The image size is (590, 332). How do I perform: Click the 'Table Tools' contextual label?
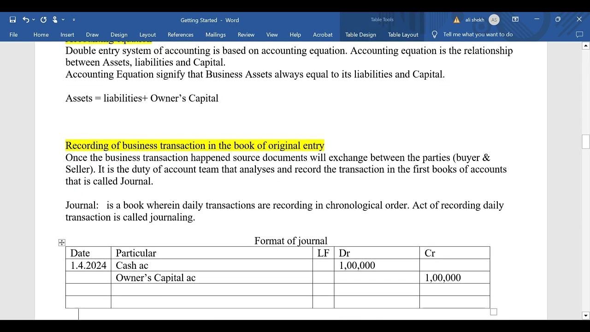382,19
